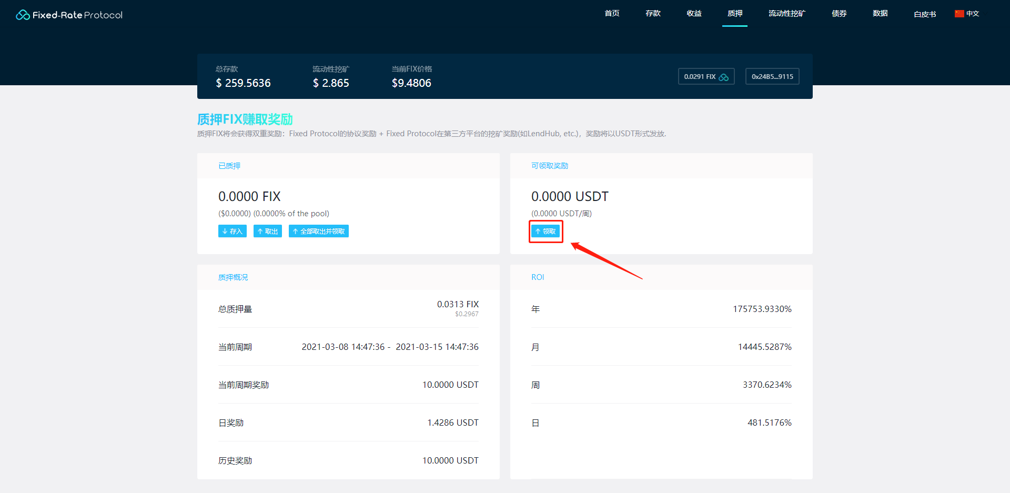Click the Fixed-Rate Protocol logo icon
The height and width of the screenshot is (493, 1010).
coord(23,15)
